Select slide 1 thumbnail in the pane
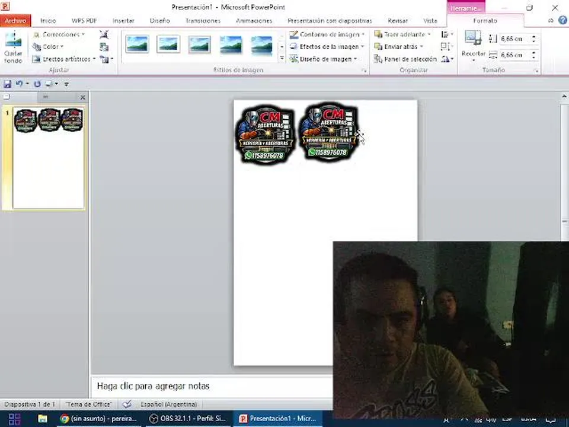The height and width of the screenshot is (427, 569). (49, 158)
